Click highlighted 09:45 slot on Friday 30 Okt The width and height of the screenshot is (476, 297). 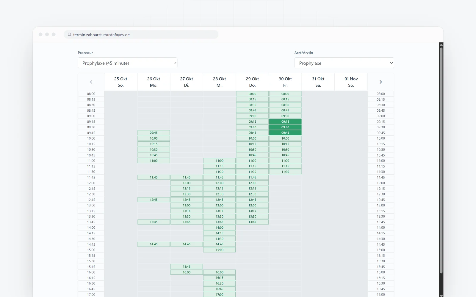click(285, 133)
